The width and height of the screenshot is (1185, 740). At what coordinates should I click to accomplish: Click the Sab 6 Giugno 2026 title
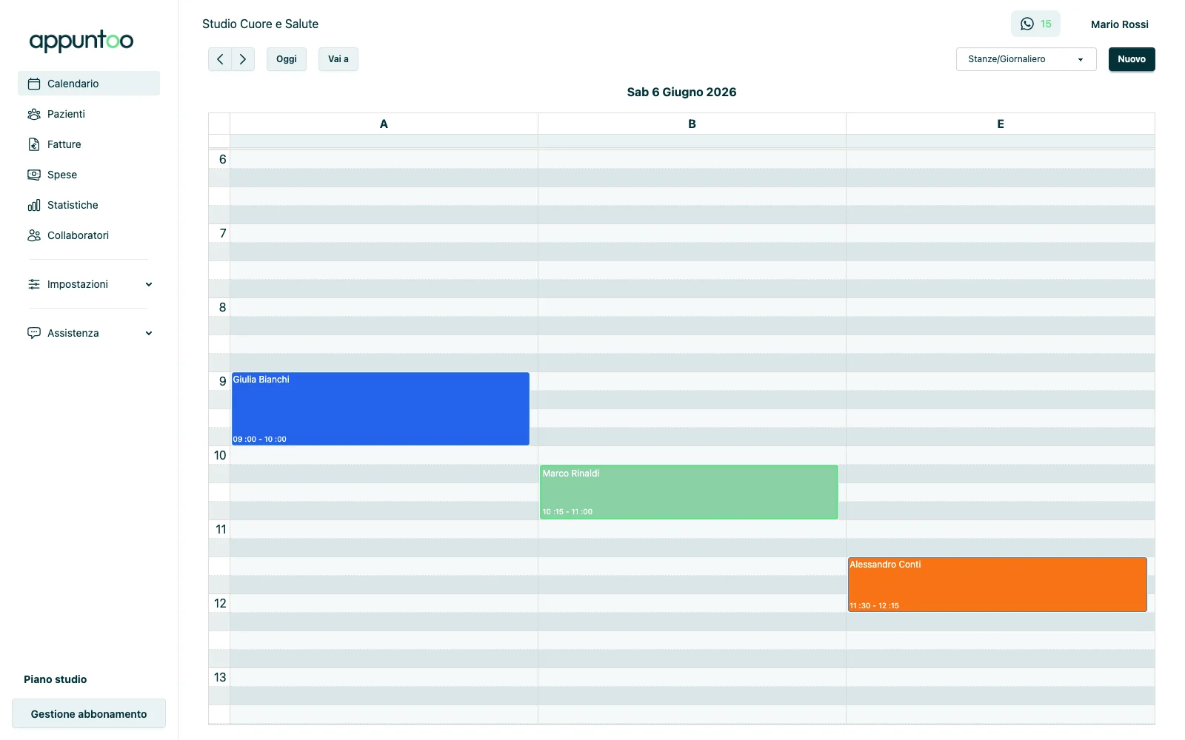pos(681,92)
